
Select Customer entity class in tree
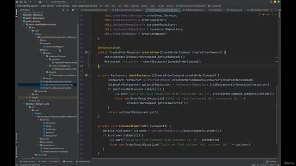[49, 123]
